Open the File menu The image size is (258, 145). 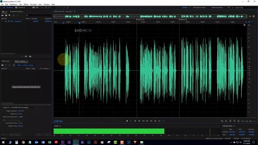tap(2, 4)
